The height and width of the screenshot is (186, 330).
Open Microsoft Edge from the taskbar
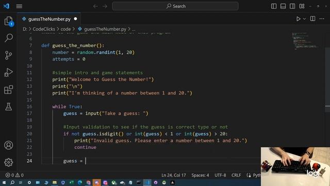coord(80,182)
